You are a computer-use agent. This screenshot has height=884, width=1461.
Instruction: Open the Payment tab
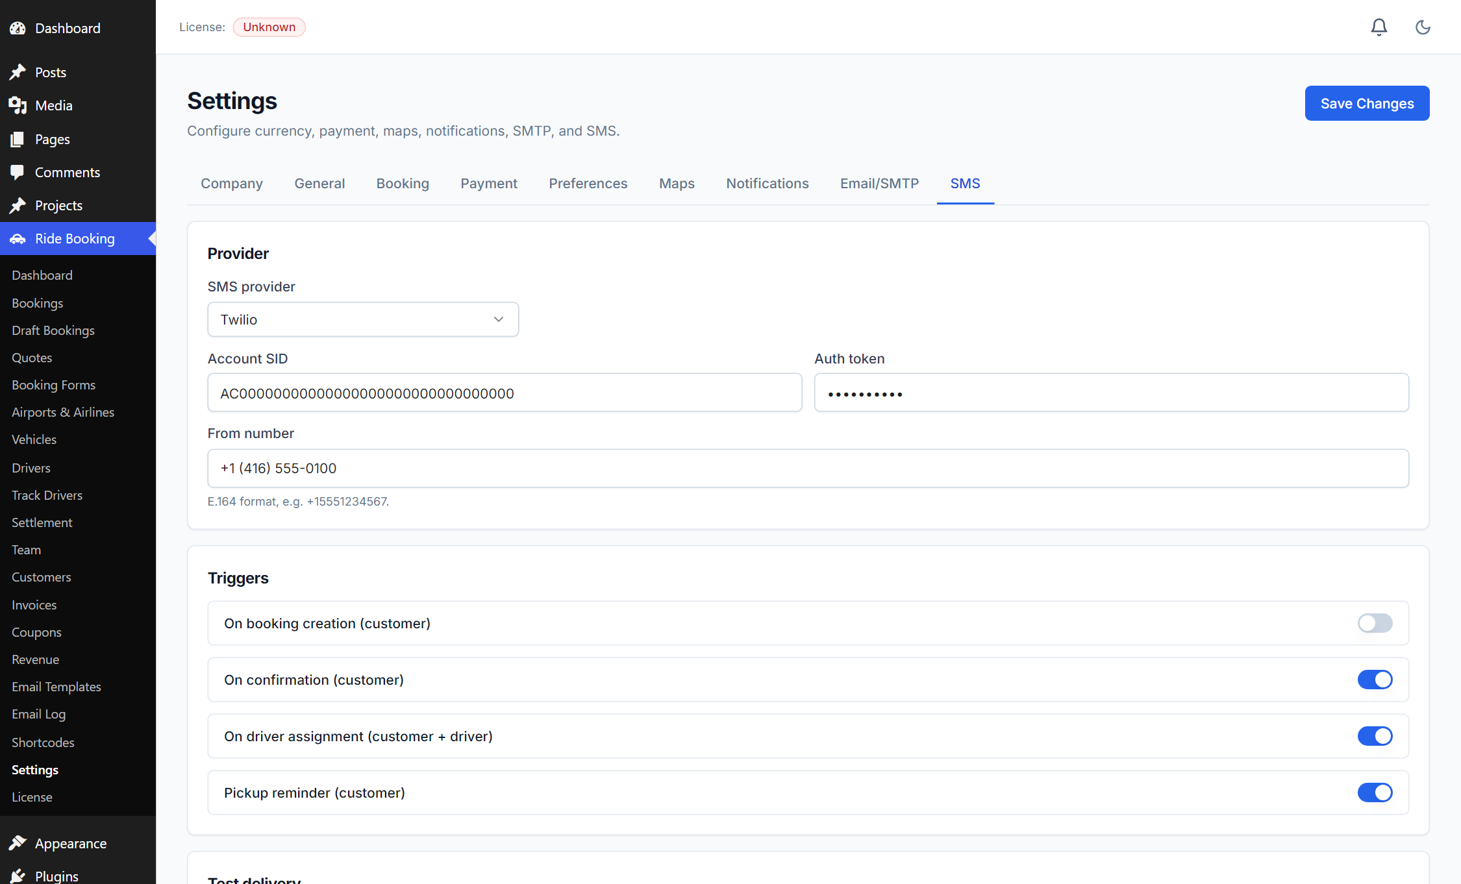(489, 184)
